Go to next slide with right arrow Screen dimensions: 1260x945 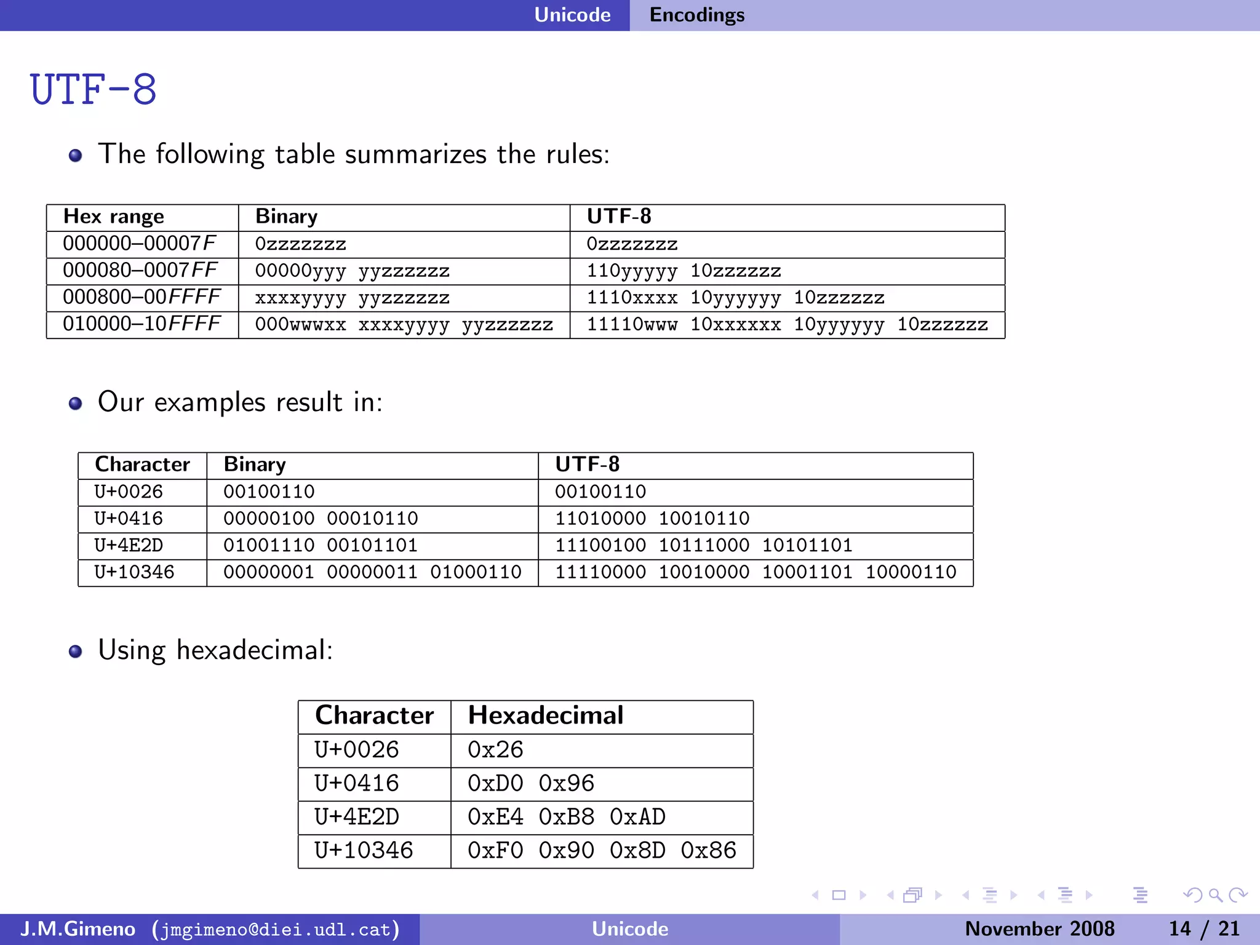[863, 895]
